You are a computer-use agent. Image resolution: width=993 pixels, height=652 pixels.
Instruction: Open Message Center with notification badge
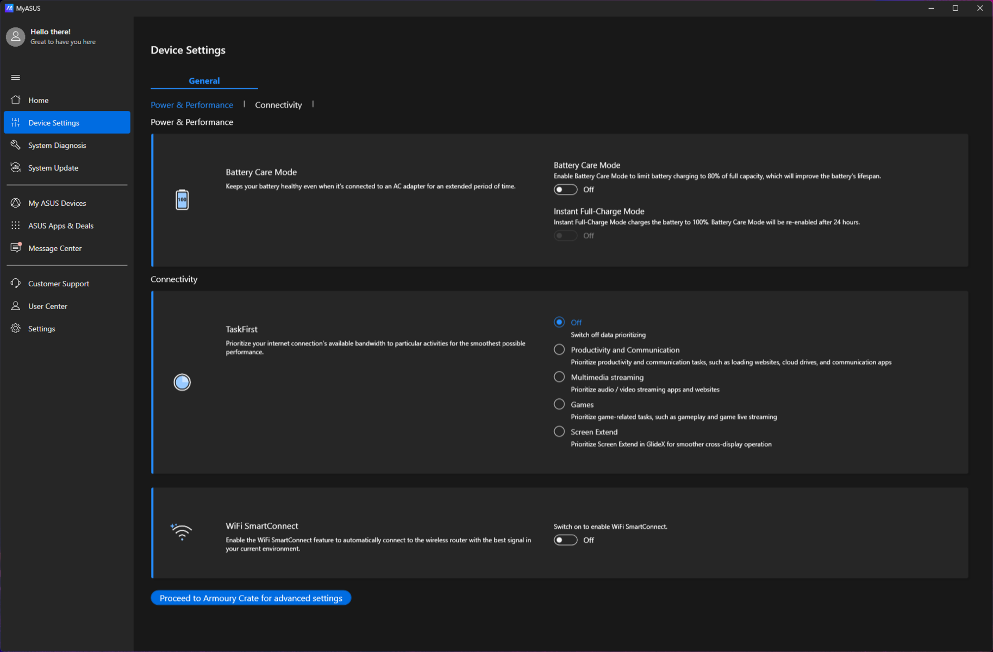point(54,248)
